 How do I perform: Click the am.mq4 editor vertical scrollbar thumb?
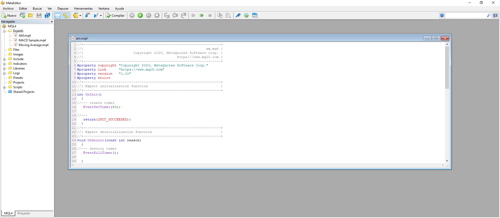[447, 67]
